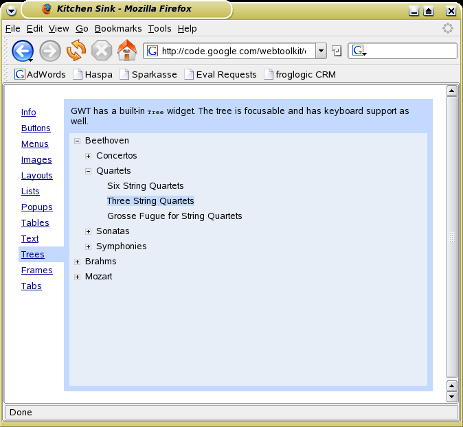The width and height of the screenshot is (463, 427).
Task: Open the URL history dropdown arrow
Action: pyautogui.click(x=321, y=51)
